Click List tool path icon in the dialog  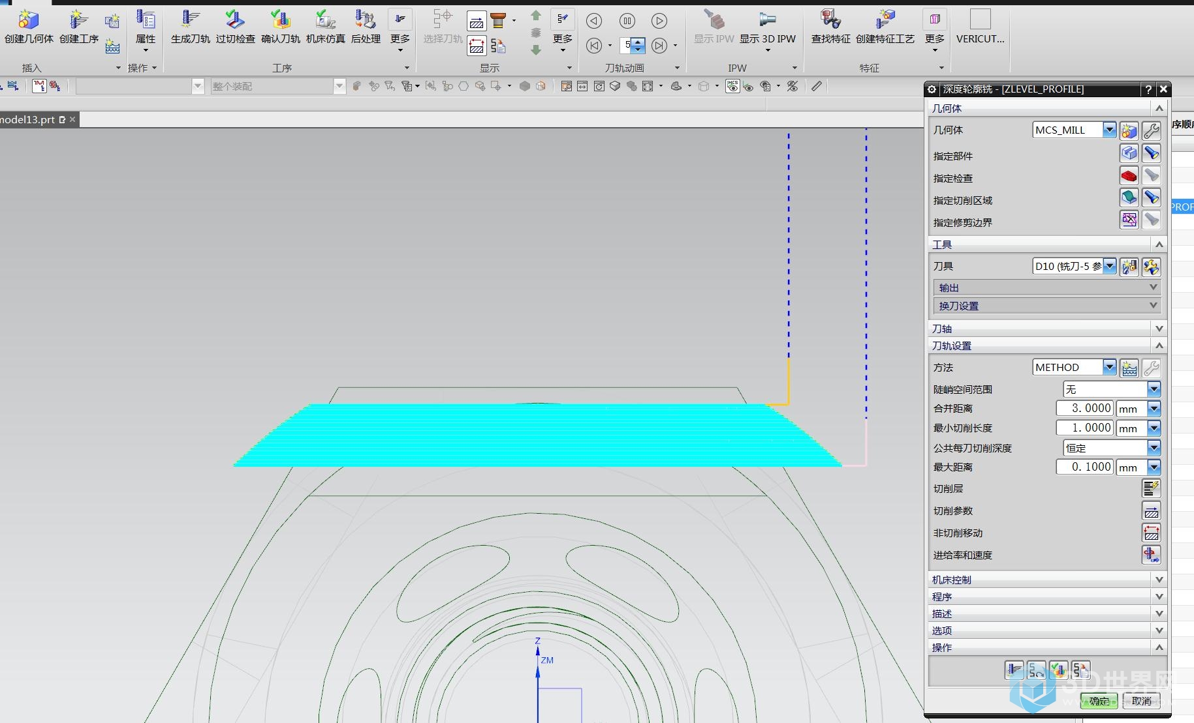tap(1081, 670)
